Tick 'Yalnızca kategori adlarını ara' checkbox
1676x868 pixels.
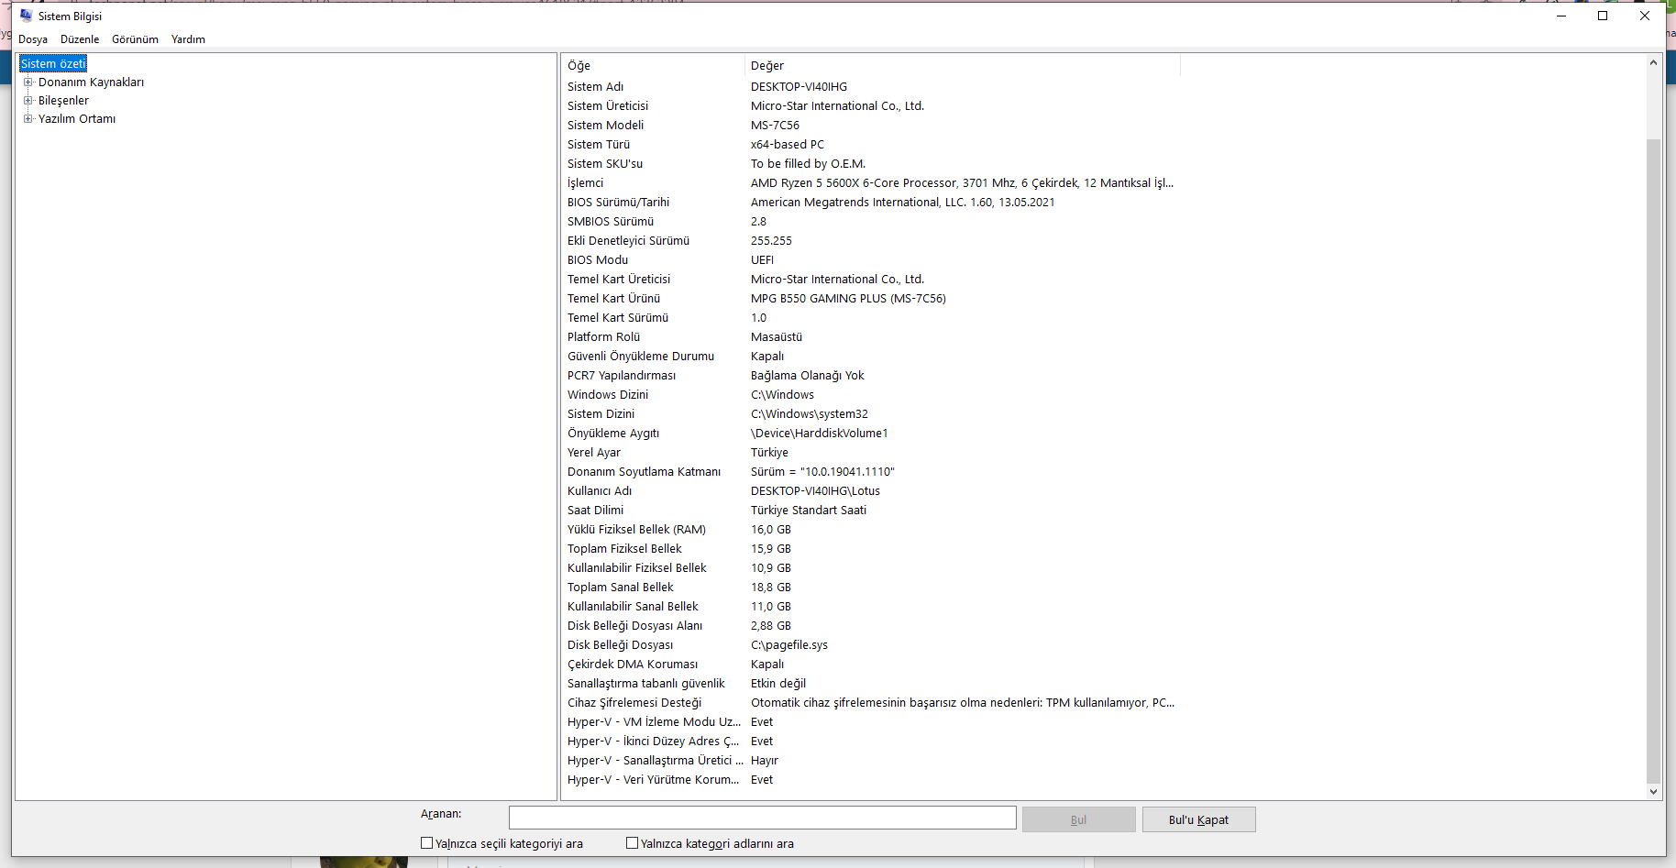coord(632,843)
